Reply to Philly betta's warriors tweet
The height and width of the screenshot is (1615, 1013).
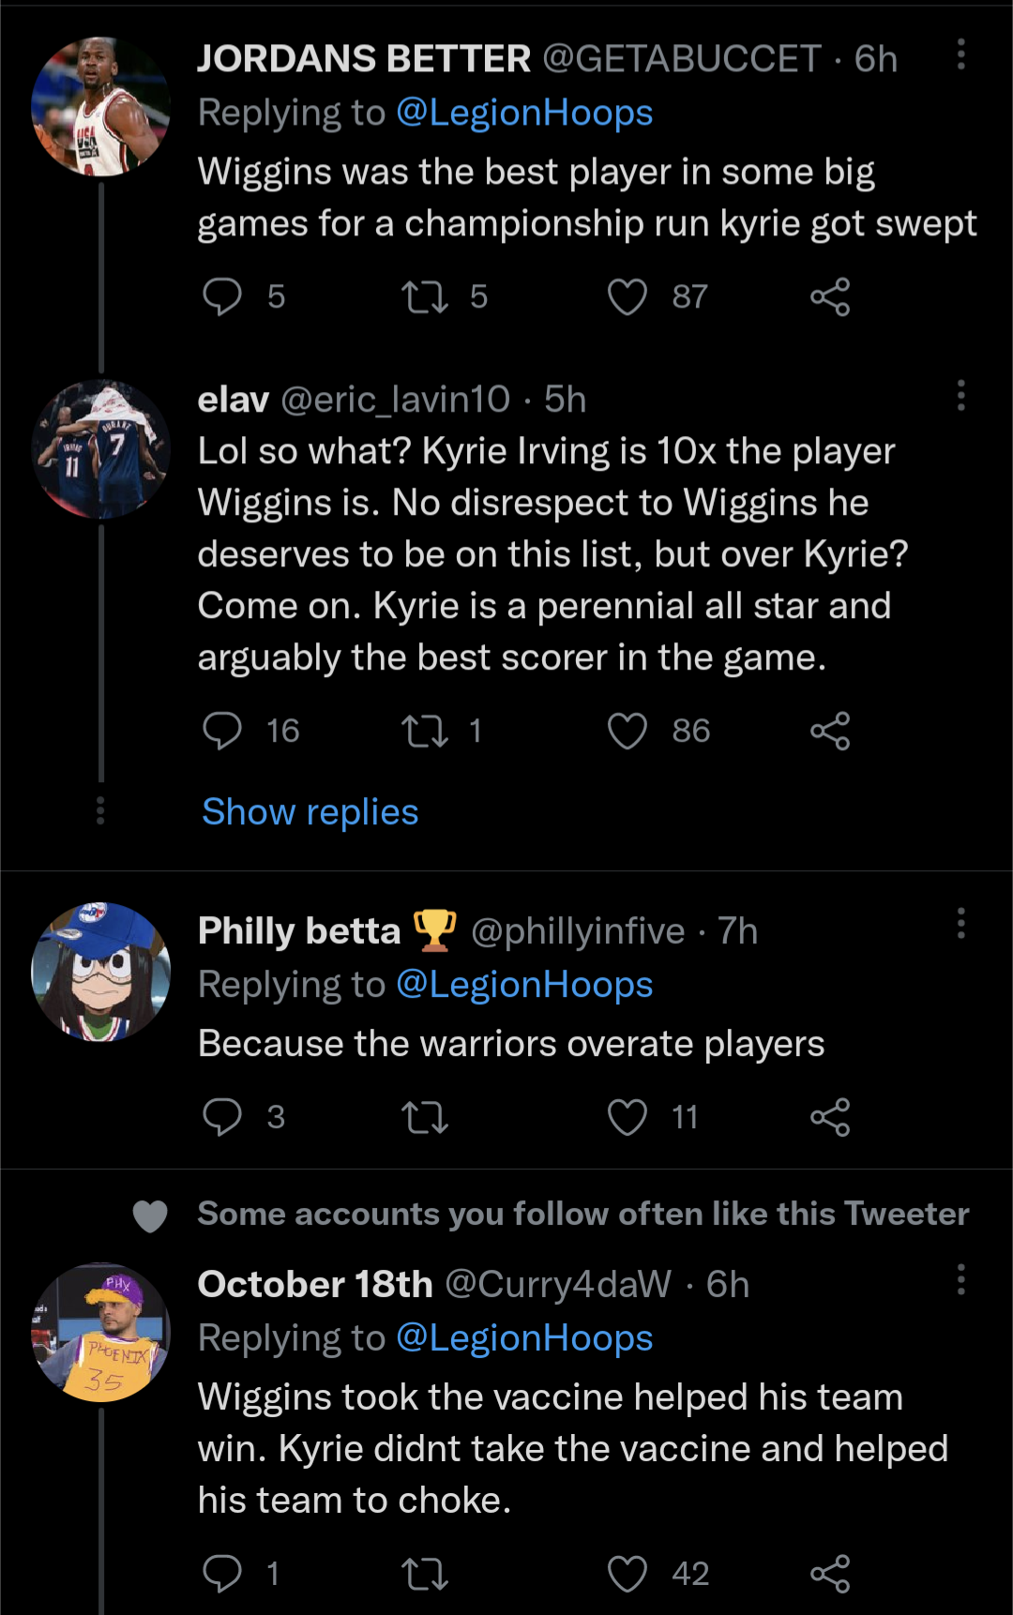pos(223,1116)
